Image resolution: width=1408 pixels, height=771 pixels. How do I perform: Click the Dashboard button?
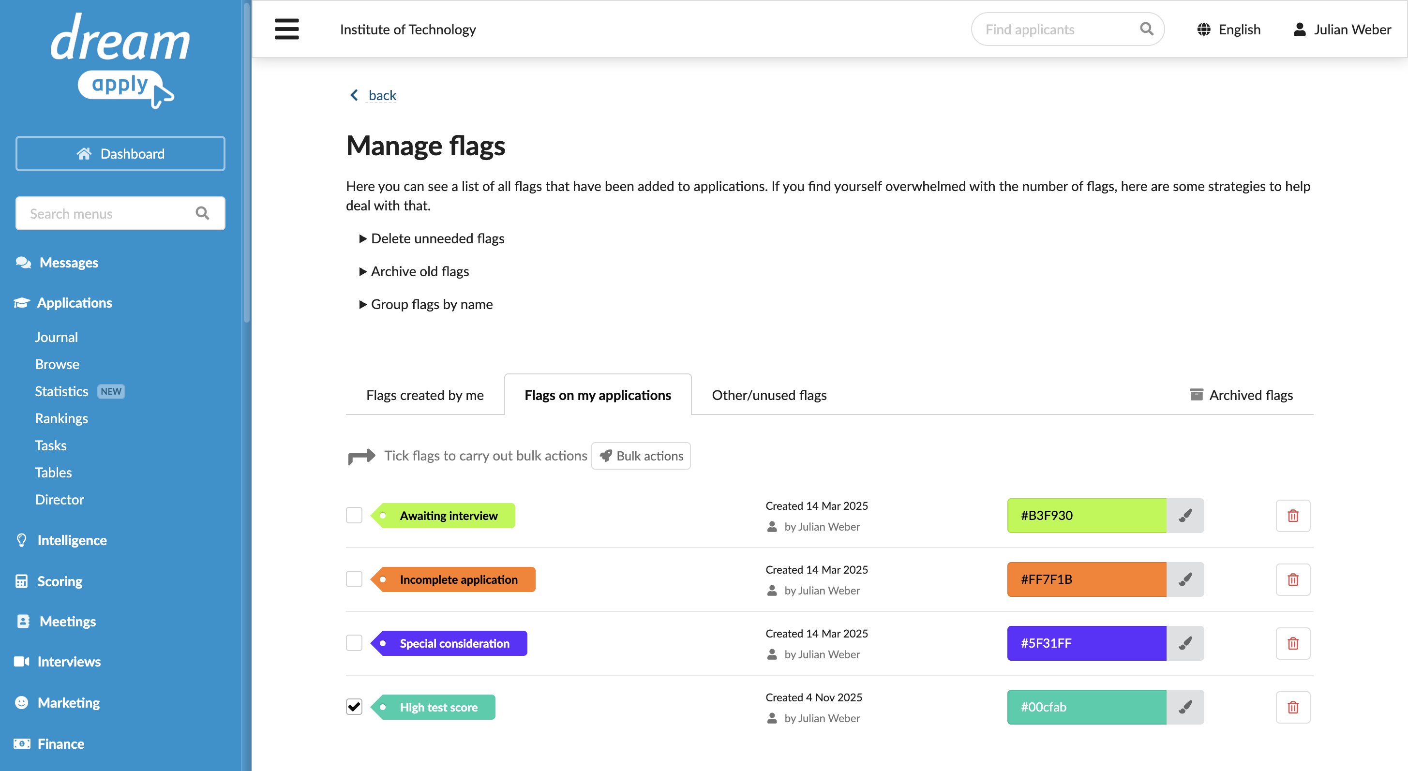120,153
